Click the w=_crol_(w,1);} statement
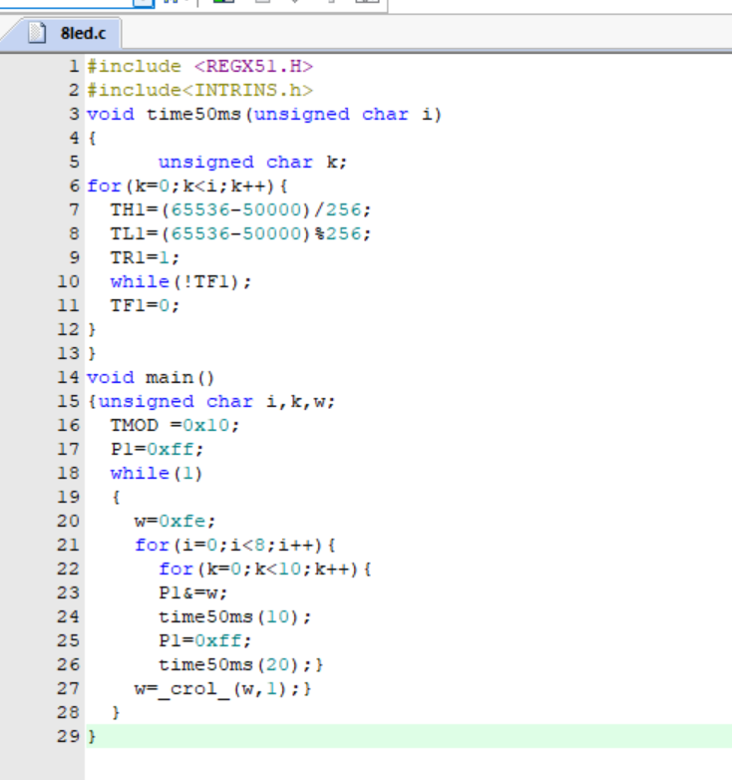Image resolution: width=732 pixels, height=780 pixels. point(222,688)
